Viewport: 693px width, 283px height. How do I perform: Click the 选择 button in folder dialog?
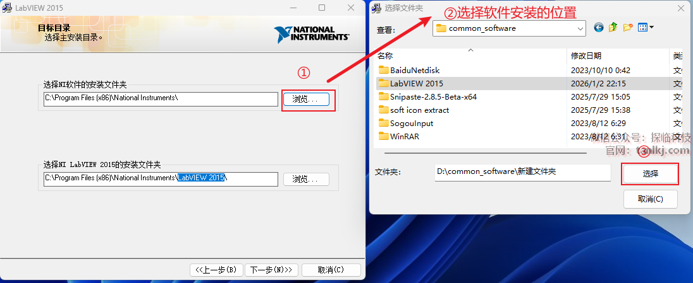[650, 174]
